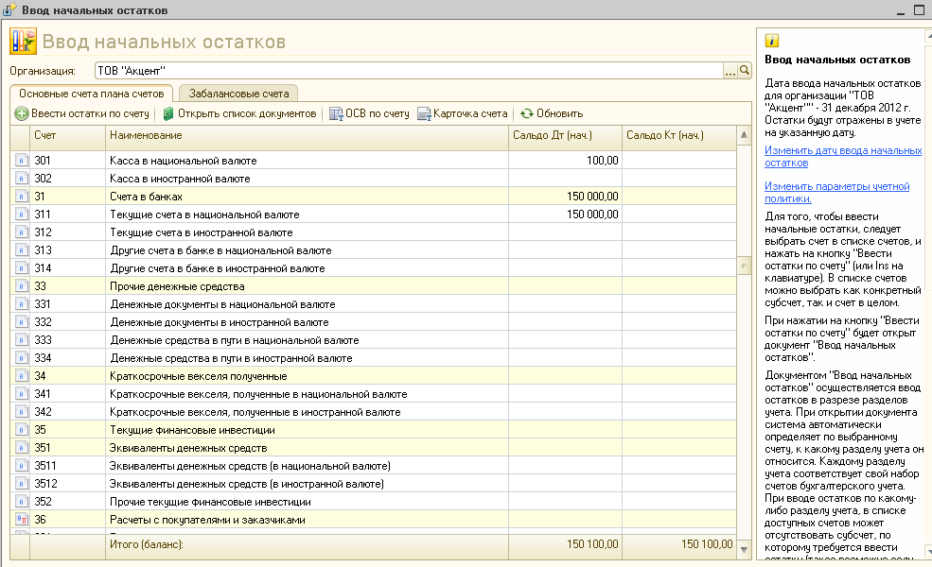Select 'Основные счета плана счетов' tab

[91, 94]
